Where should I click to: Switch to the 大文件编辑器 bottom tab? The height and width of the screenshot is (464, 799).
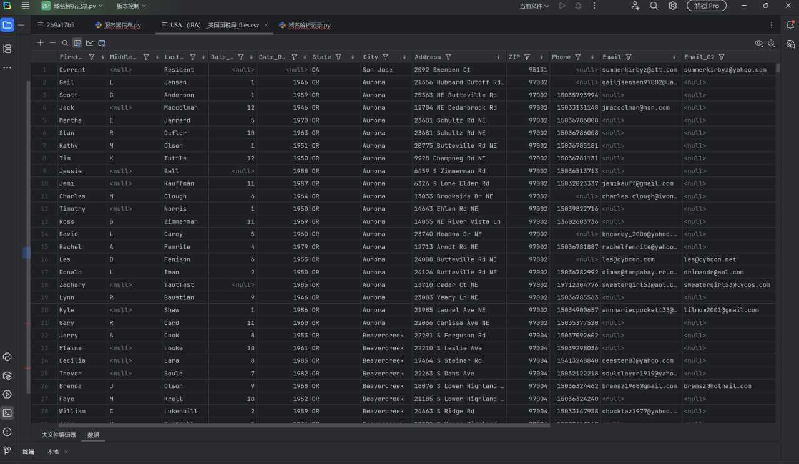pos(59,435)
